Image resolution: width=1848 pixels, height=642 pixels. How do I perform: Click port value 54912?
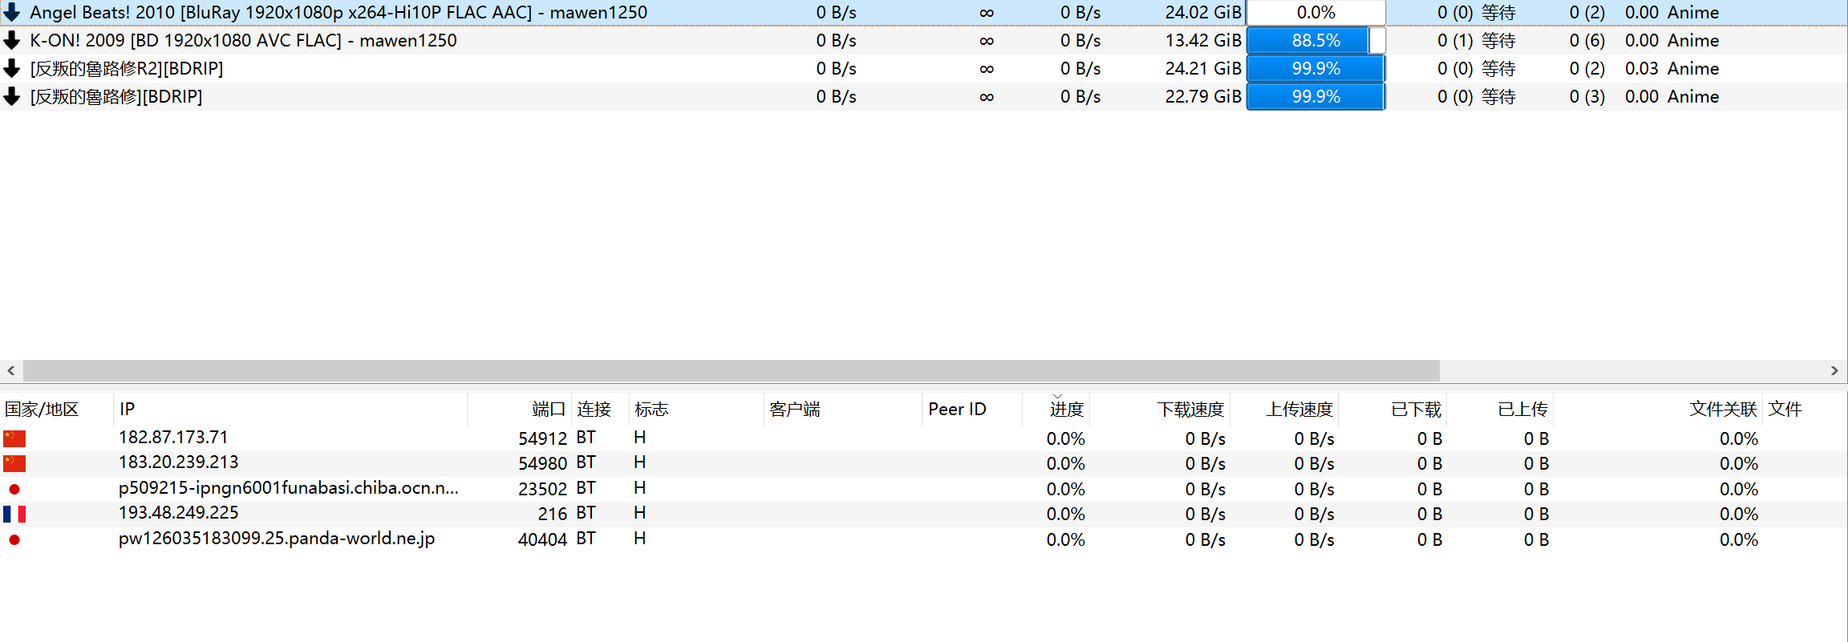pos(543,438)
